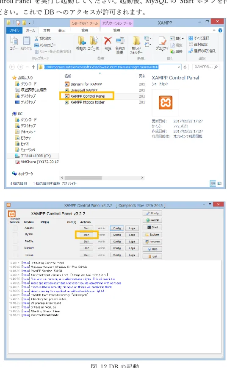
Task: Open Explorer button in XAMPP panel
Action: pyautogui.click(x=152, y=234)
